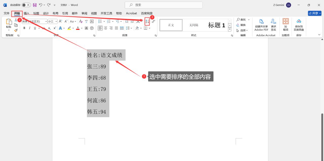Click the Redo arrow icon
324x161 pixels.
(49, 5)
